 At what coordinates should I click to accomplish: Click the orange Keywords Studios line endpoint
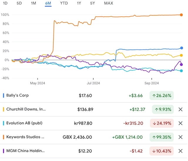(x=181, y=15)
